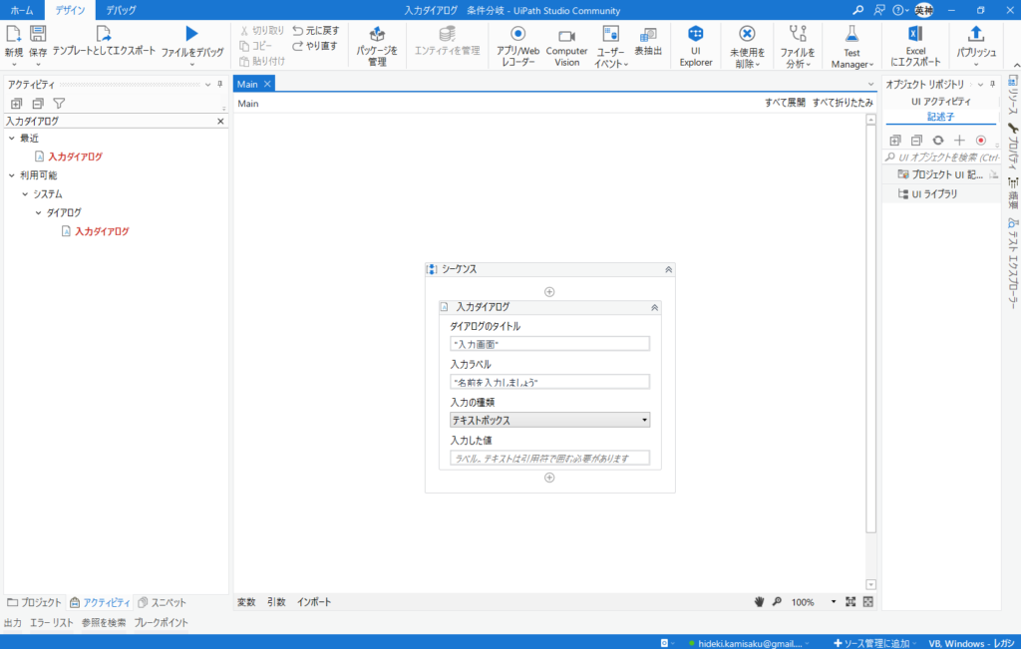Open the 入力の種類 テキストボックス dropdown
This screenshot has width=1021, height=649.
tap(549, 420)
